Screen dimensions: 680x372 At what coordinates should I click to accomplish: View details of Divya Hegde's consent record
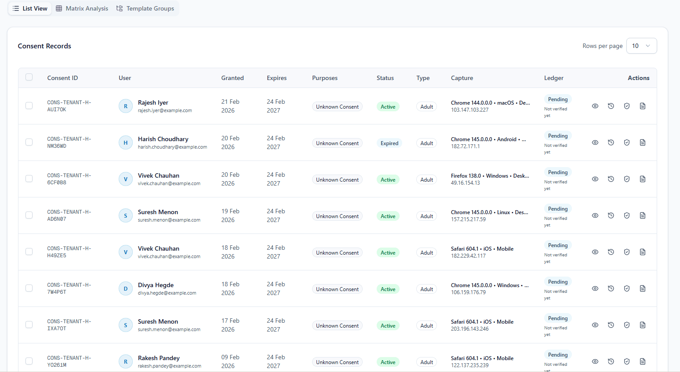tap(595, 288)
